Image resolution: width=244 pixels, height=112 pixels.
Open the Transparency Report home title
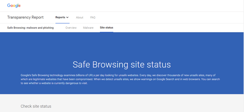pos(25,17)
